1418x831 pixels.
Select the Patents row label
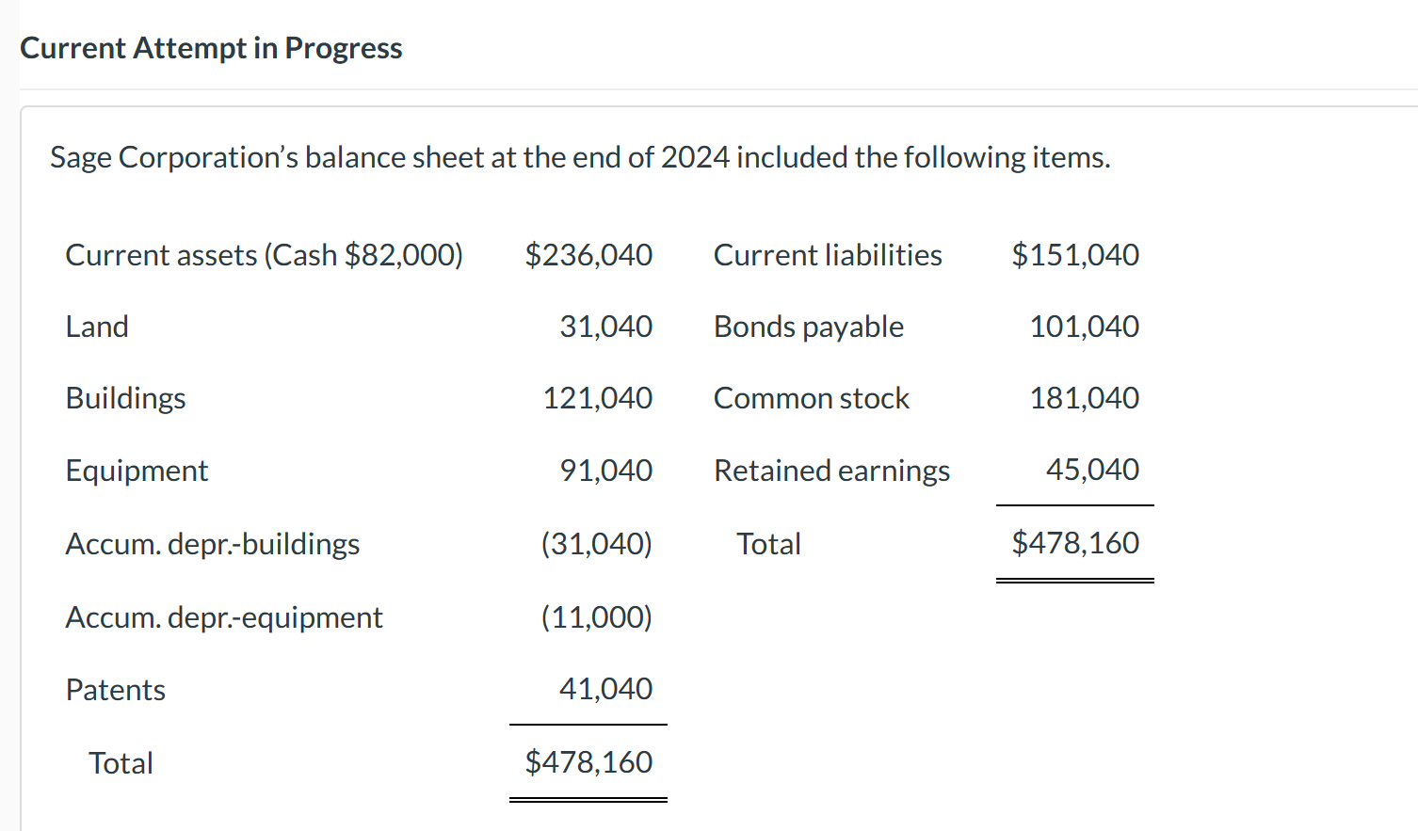116,690
